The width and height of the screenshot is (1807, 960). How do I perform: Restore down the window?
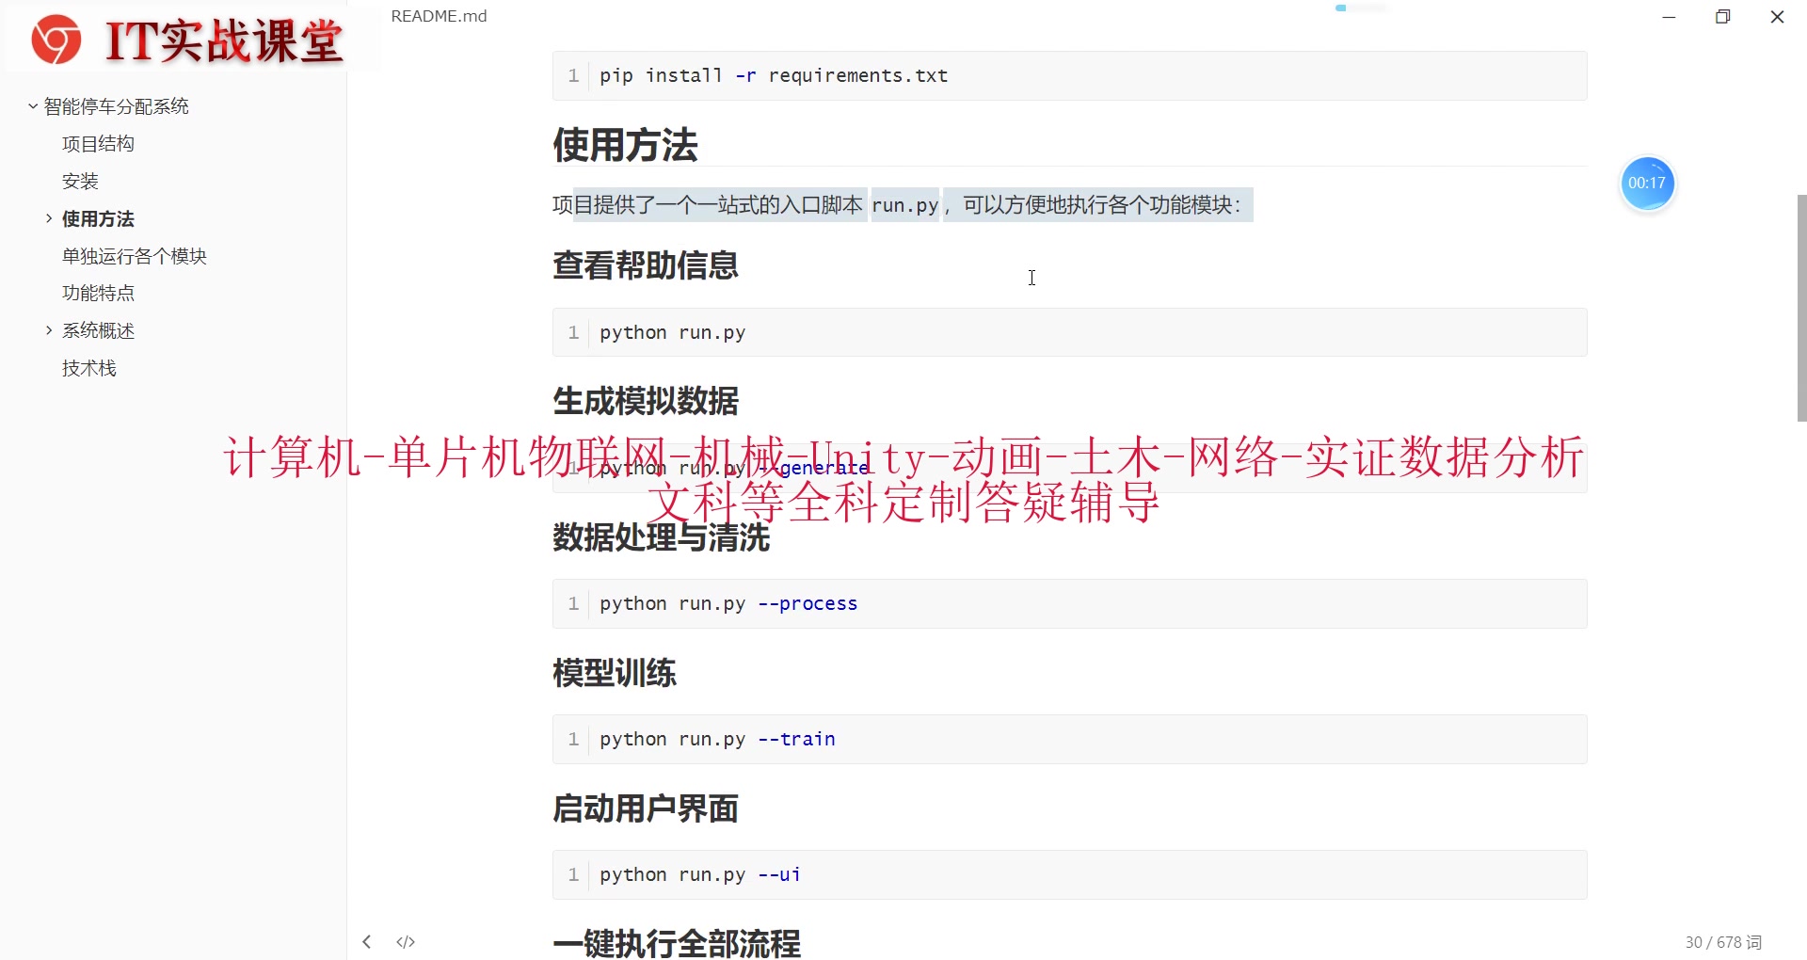pyautogui.click(x=1722, y=17)
